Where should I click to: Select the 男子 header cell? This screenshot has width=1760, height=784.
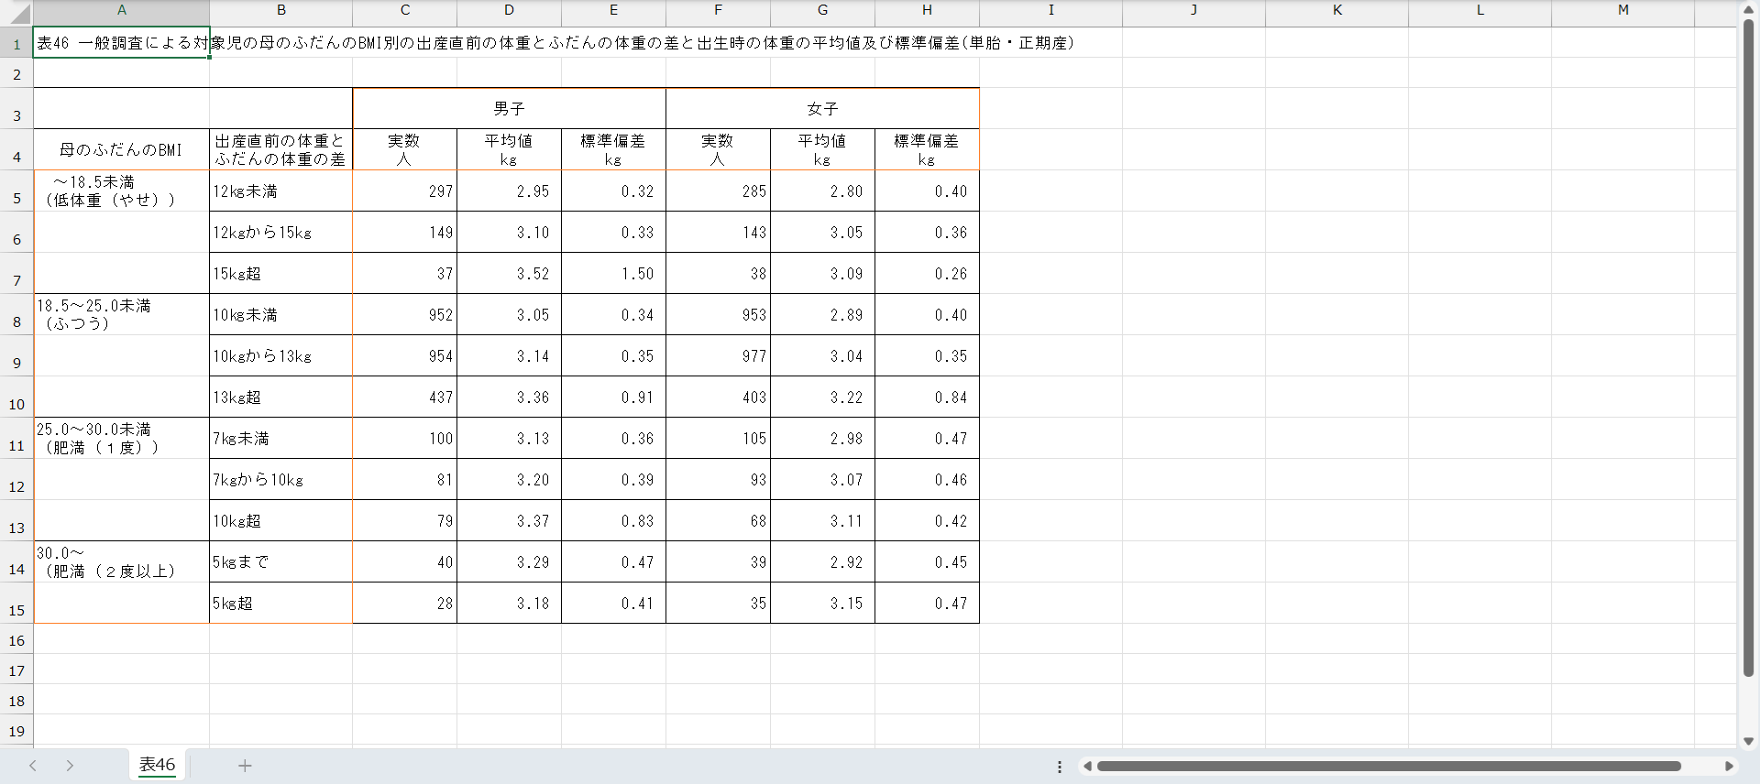[x=509, y=109]
